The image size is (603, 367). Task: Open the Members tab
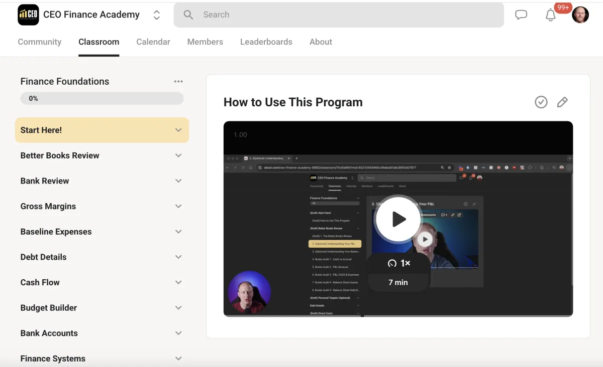click(x=205, y=42)
